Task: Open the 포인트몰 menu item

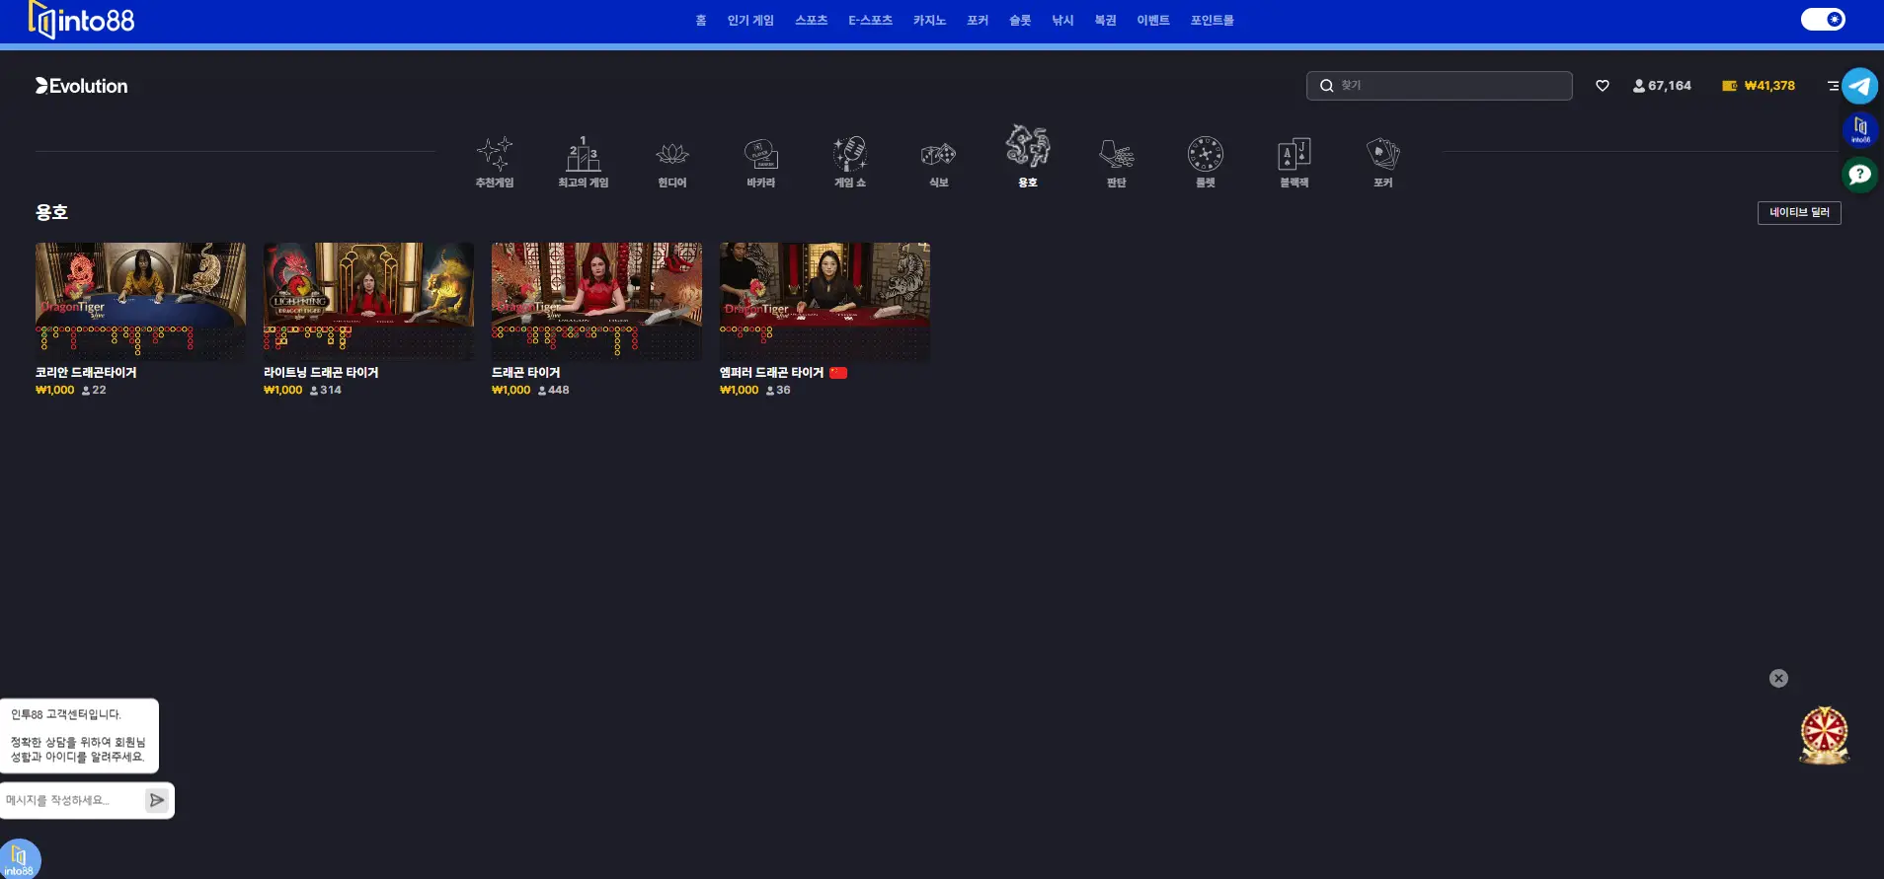Action: click(x=1212, y=20)
